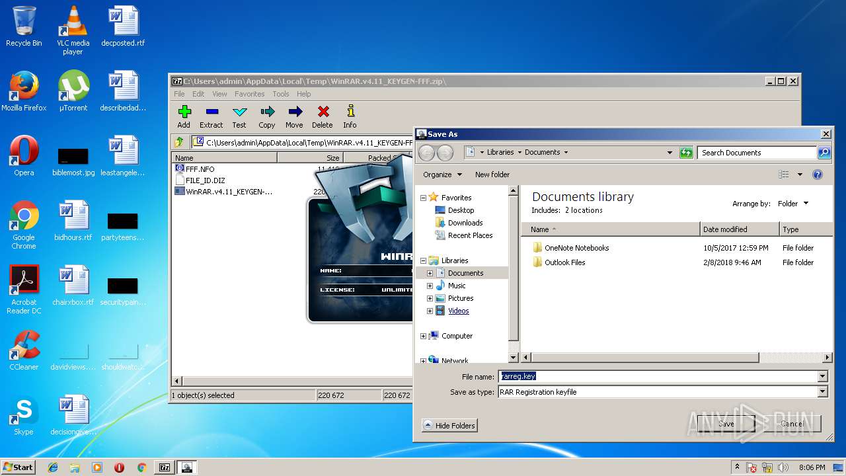Select the WinRAR.v4.11_KEYGEN executable in 7-Zip list
Screen dimensions: 846x476
tap(223, 192)
